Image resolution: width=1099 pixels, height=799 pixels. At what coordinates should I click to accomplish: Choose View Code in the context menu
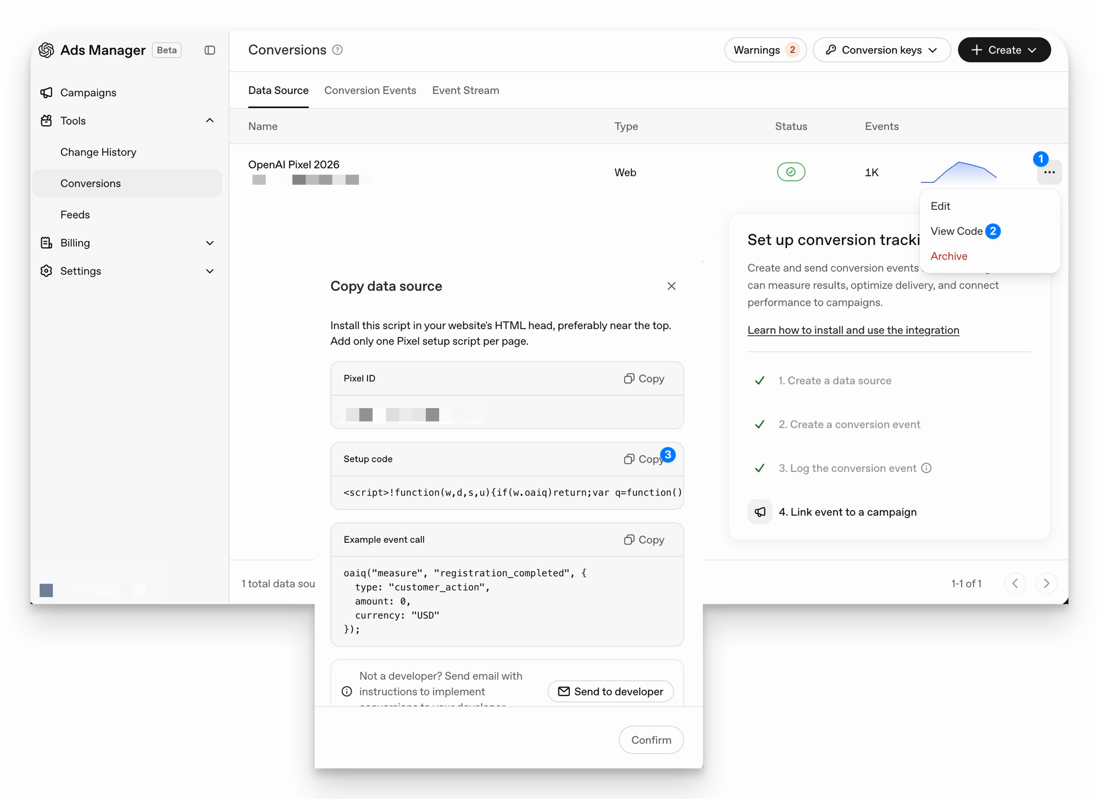pos(957,231)
